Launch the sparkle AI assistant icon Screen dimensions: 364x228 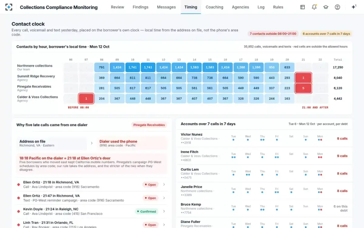[354, 7]
